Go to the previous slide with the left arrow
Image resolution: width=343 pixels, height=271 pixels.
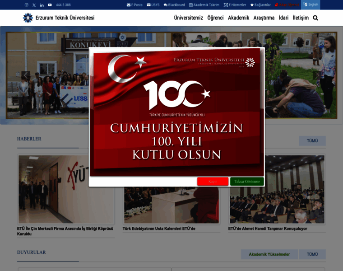pyautogui.click(x=26, y=75)
